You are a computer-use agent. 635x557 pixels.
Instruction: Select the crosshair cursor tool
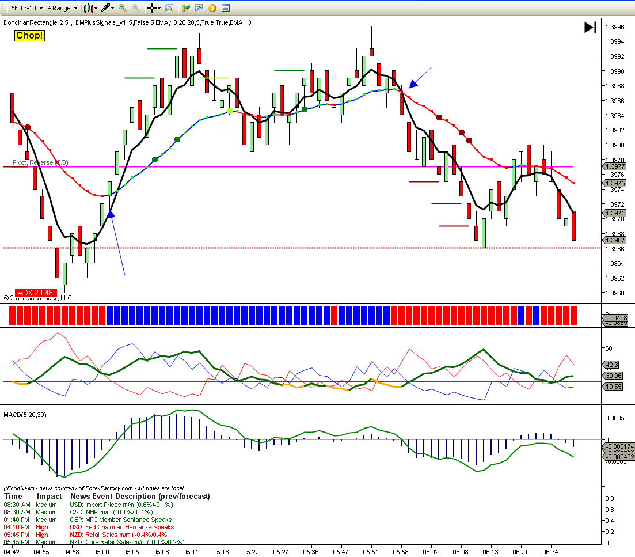coord(152,8)
